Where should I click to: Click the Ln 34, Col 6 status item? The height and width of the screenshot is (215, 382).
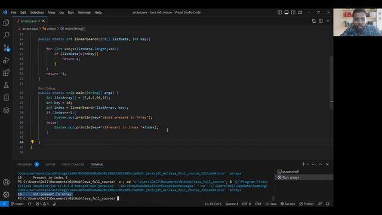pos(213,204)
